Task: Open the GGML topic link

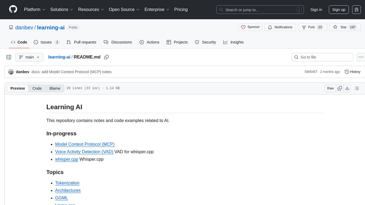Action: tap(61, 198)
